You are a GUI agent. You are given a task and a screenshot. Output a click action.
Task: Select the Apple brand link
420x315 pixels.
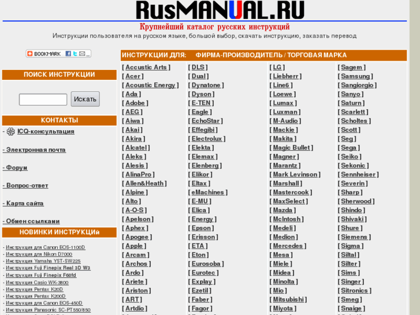[134, 246]
